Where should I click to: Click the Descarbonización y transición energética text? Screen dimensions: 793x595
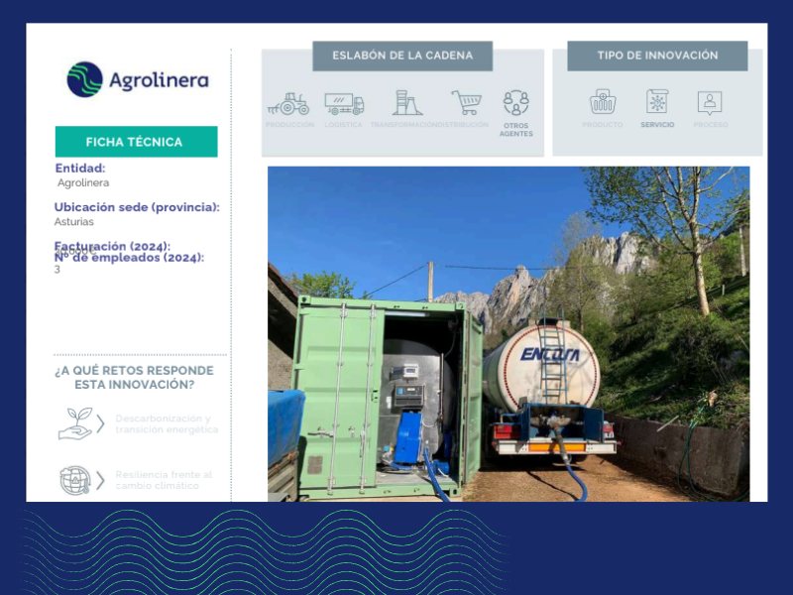tap(167, 424)
